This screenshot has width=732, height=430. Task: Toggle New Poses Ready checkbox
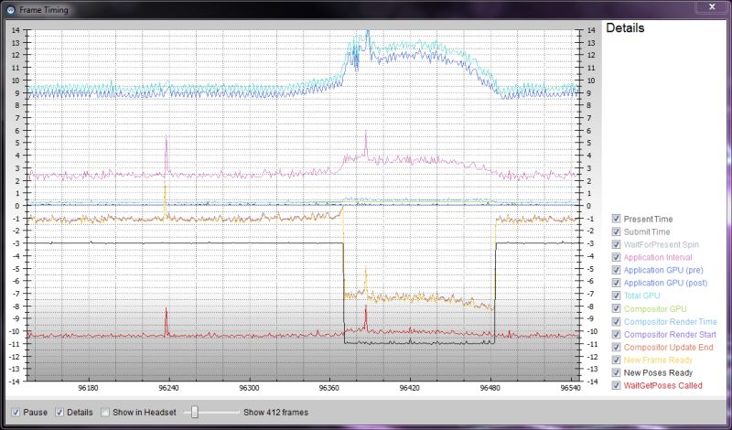(x=616, y=372)
